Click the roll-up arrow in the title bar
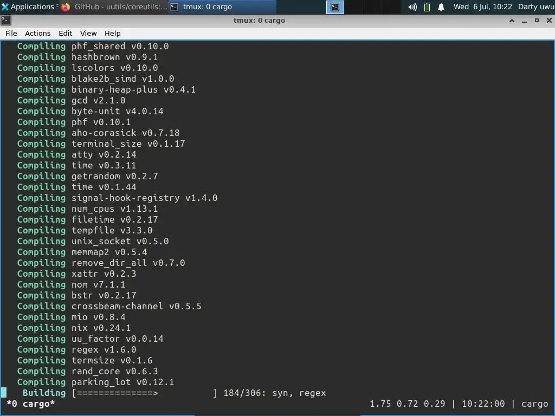Viewport: 555px width, 416px height. click(x=512, y=21)
